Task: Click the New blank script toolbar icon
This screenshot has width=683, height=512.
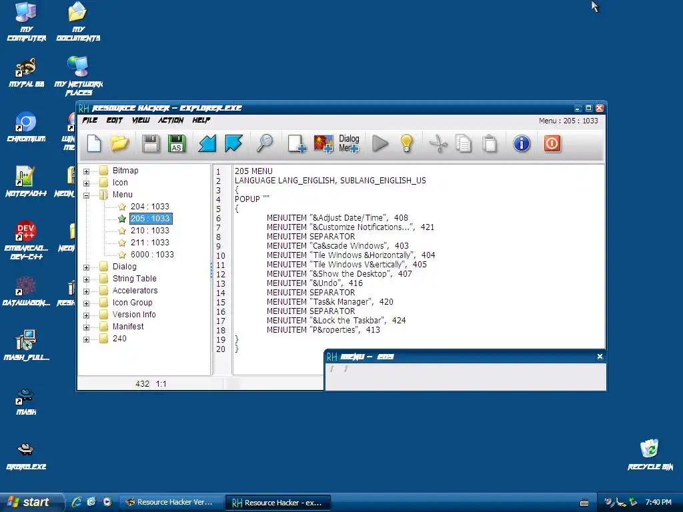Action: point(94,144)
